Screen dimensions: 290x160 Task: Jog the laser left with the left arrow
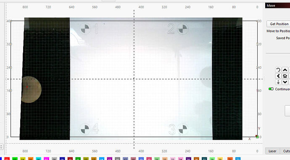pos(278,76)
